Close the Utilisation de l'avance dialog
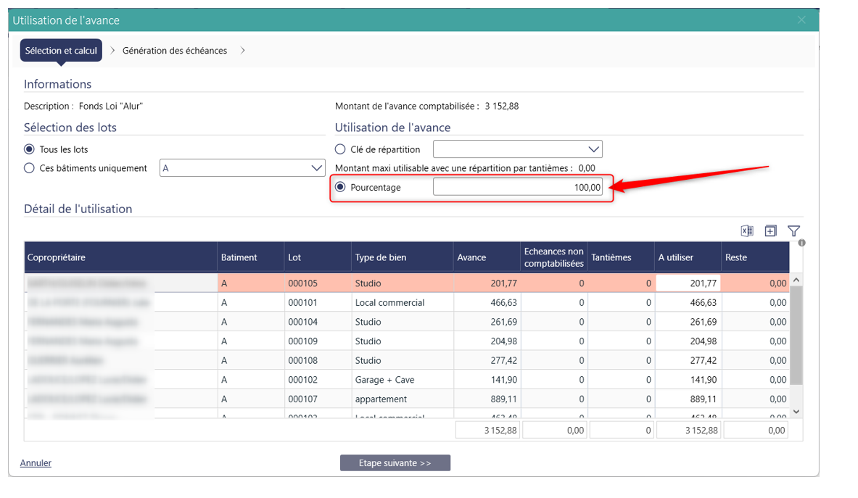858x498 pixels. 801,20
